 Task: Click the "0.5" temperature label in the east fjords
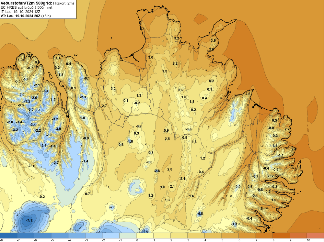tap(274, 120)
